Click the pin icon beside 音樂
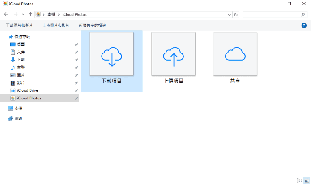The width and height of the screenshot is (311, 184). [77, 68]
